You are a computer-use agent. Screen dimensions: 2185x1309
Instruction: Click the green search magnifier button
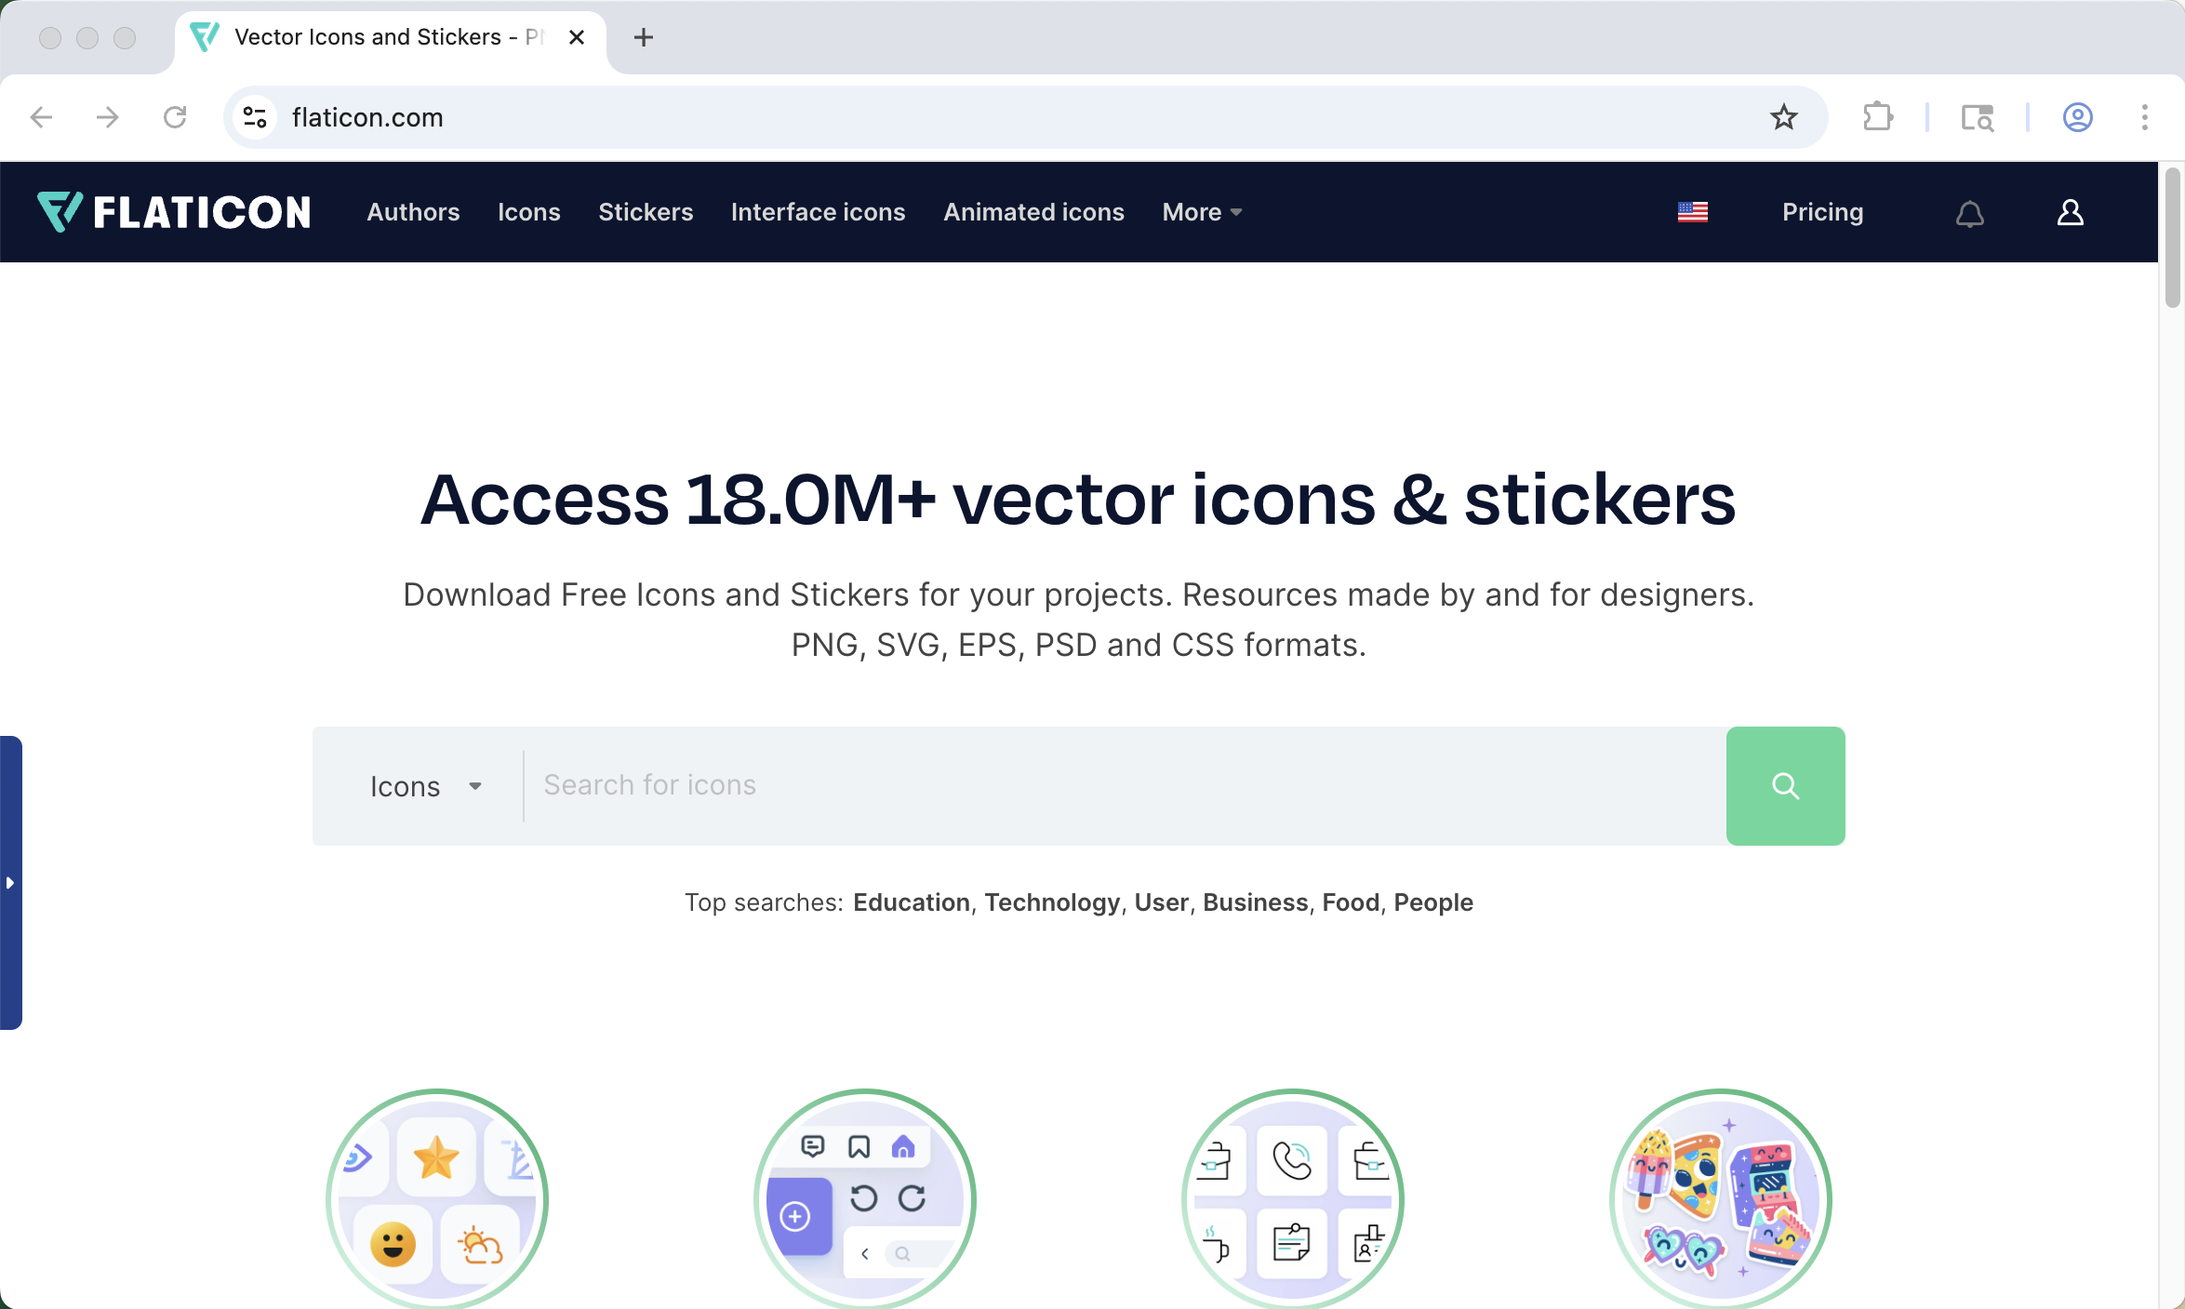[1785, 786]
